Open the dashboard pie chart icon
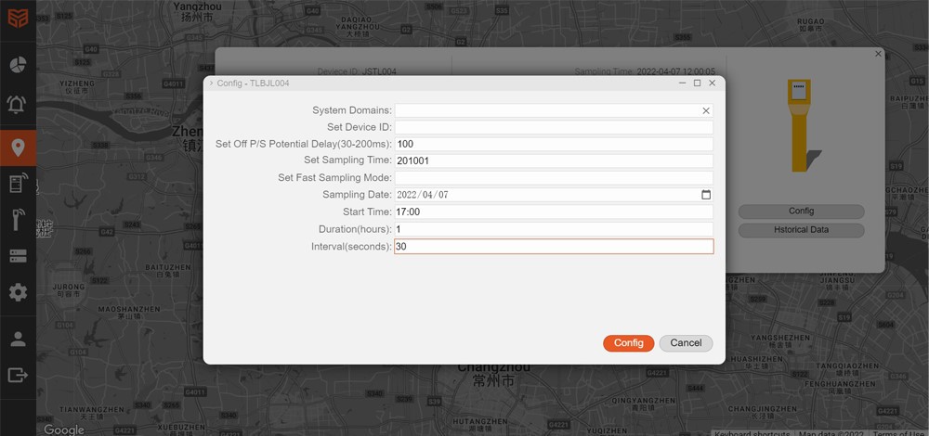The height and width of the screenshot is (436, 929). point(18,65)
